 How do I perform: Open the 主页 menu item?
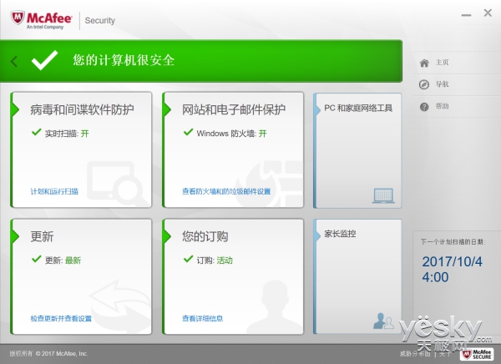pos(443,63)
